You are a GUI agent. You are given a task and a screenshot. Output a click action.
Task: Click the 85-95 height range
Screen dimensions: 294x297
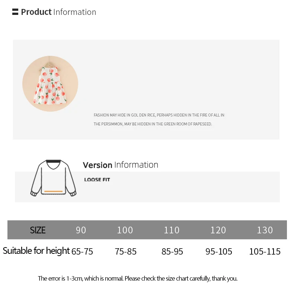(172, 252)
